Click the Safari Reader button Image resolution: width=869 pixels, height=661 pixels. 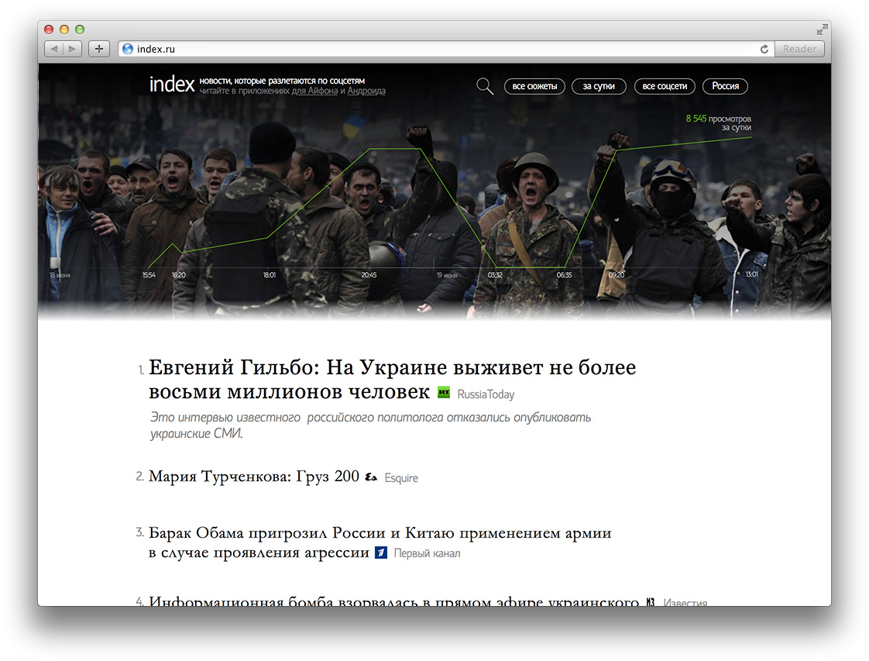[799, 49]
